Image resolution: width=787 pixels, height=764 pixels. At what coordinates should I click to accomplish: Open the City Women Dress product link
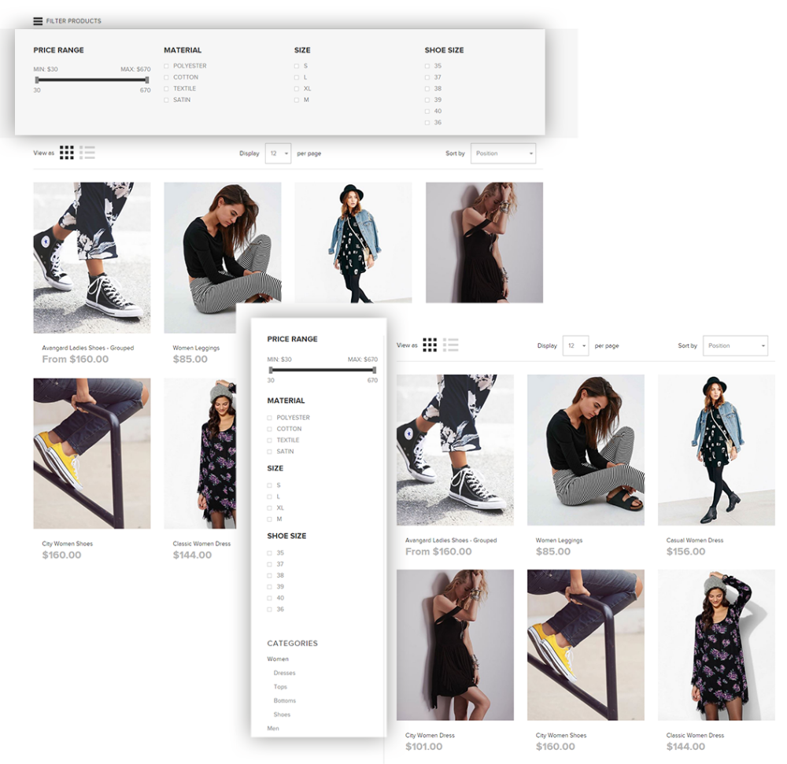[430, 736]
